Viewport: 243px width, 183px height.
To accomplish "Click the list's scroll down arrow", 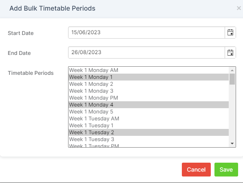I will coord(232,144).
